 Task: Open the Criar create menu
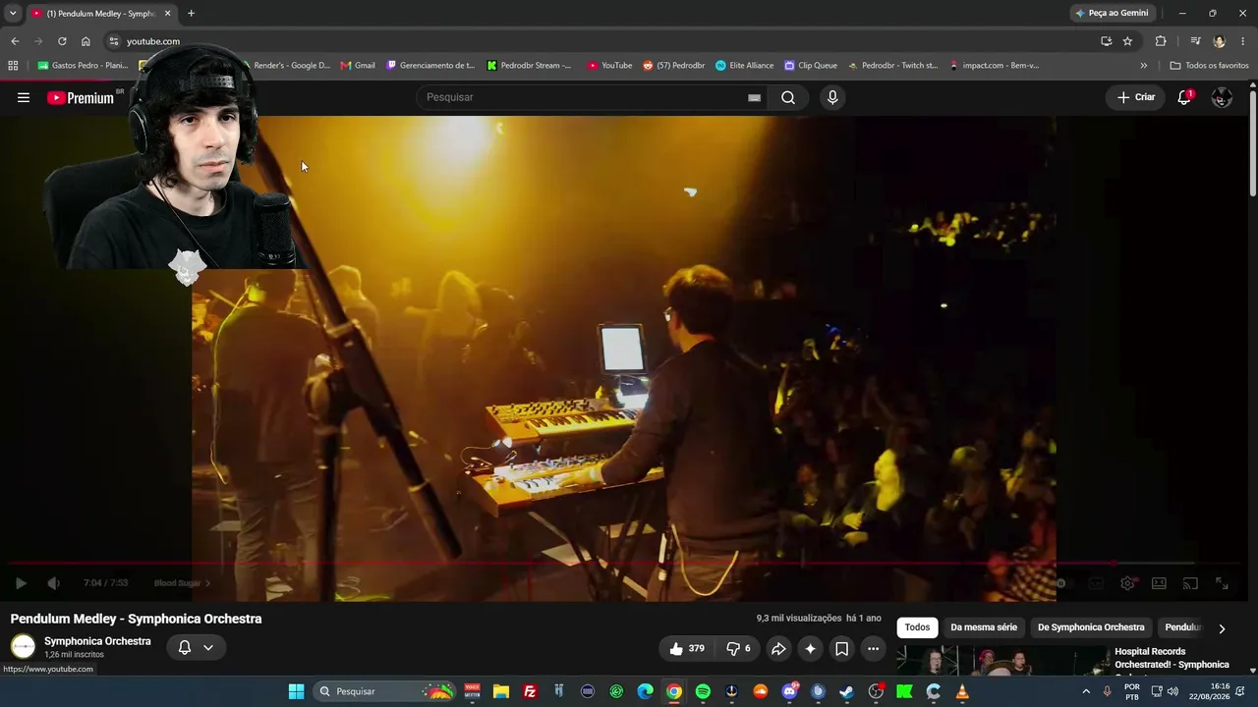pos(1136,97)
